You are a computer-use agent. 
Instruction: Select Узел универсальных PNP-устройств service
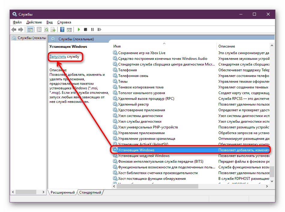[148, 127]
